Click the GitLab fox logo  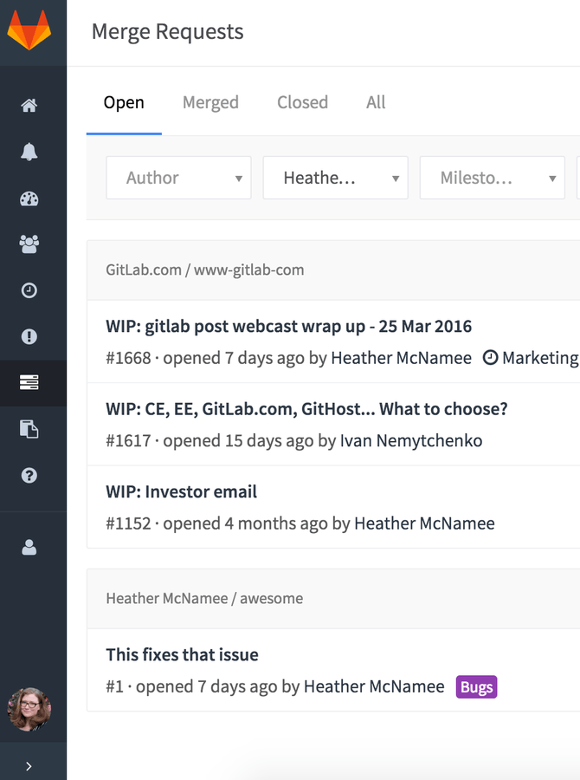29,29
